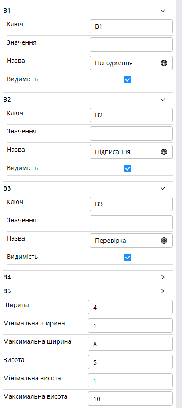Expand the B4 section
The image size is (182, 408).
point(163,277)
